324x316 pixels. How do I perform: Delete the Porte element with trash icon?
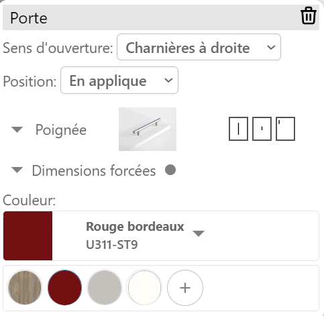[x=309, y=15]
